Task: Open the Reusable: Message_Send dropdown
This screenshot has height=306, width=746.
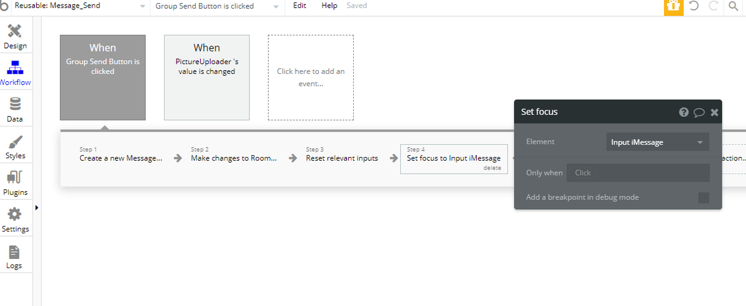Action: click(80, 6)
